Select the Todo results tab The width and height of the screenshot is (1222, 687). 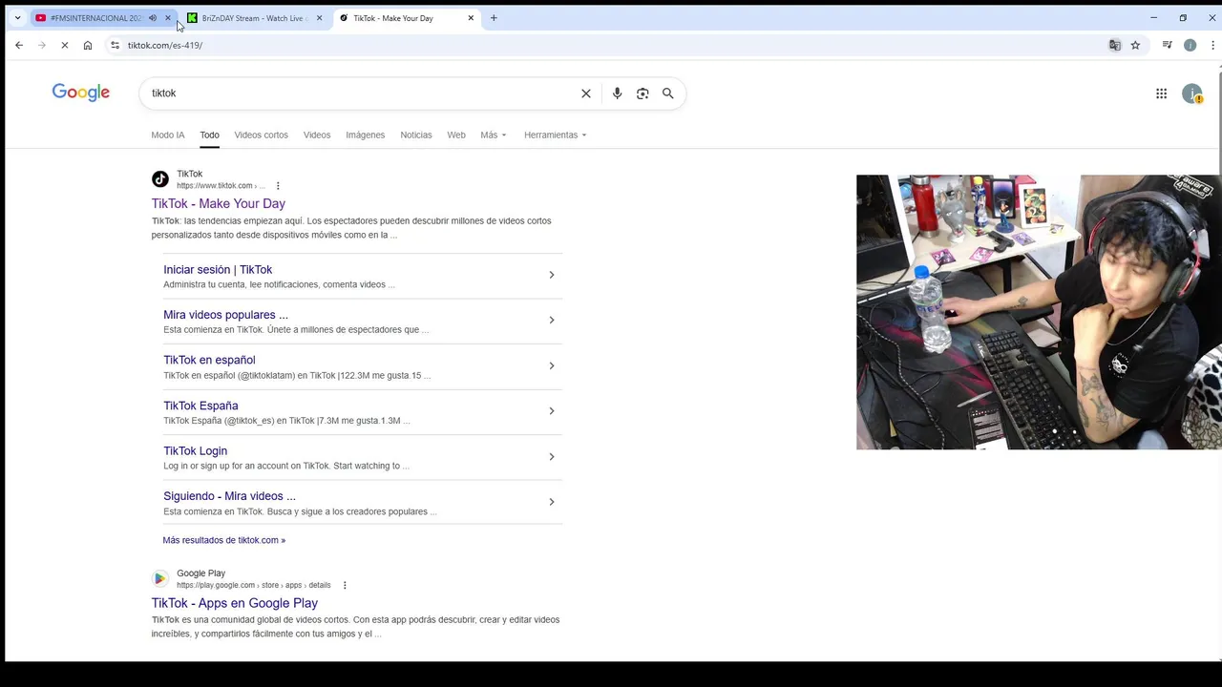pyautogui.click(x=209, y=135)
